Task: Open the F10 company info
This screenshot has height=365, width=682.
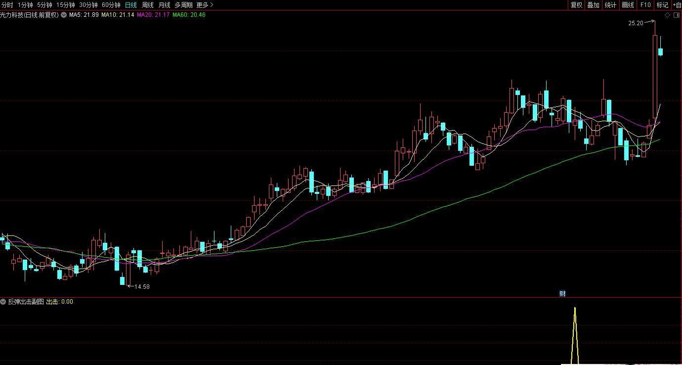Action: click(645, 5)
